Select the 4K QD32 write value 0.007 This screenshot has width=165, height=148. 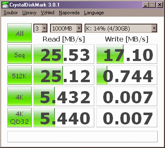pyautogui.click(x=127, y=118)
